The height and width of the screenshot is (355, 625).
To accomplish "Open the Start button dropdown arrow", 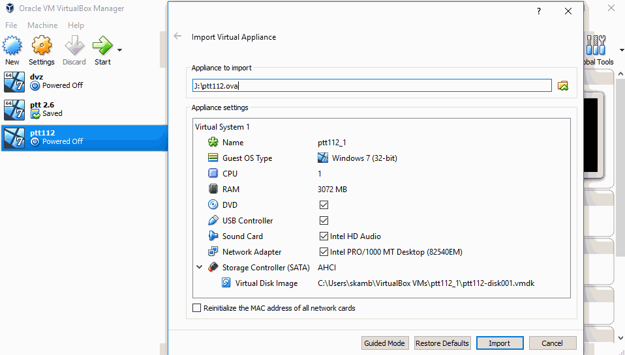I will pos(119,50).
